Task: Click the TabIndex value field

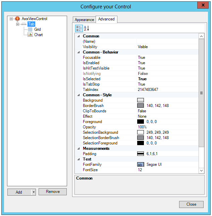Action: [168, 90]
